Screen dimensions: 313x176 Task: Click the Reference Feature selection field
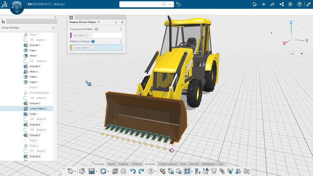97,48
